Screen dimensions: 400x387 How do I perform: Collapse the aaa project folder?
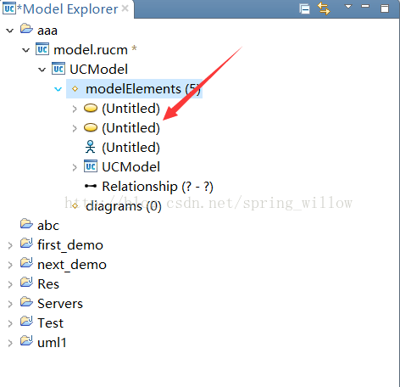point(10,31)
